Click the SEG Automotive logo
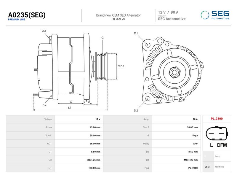Viewport: 237px width, 178px height. (215, 15)
